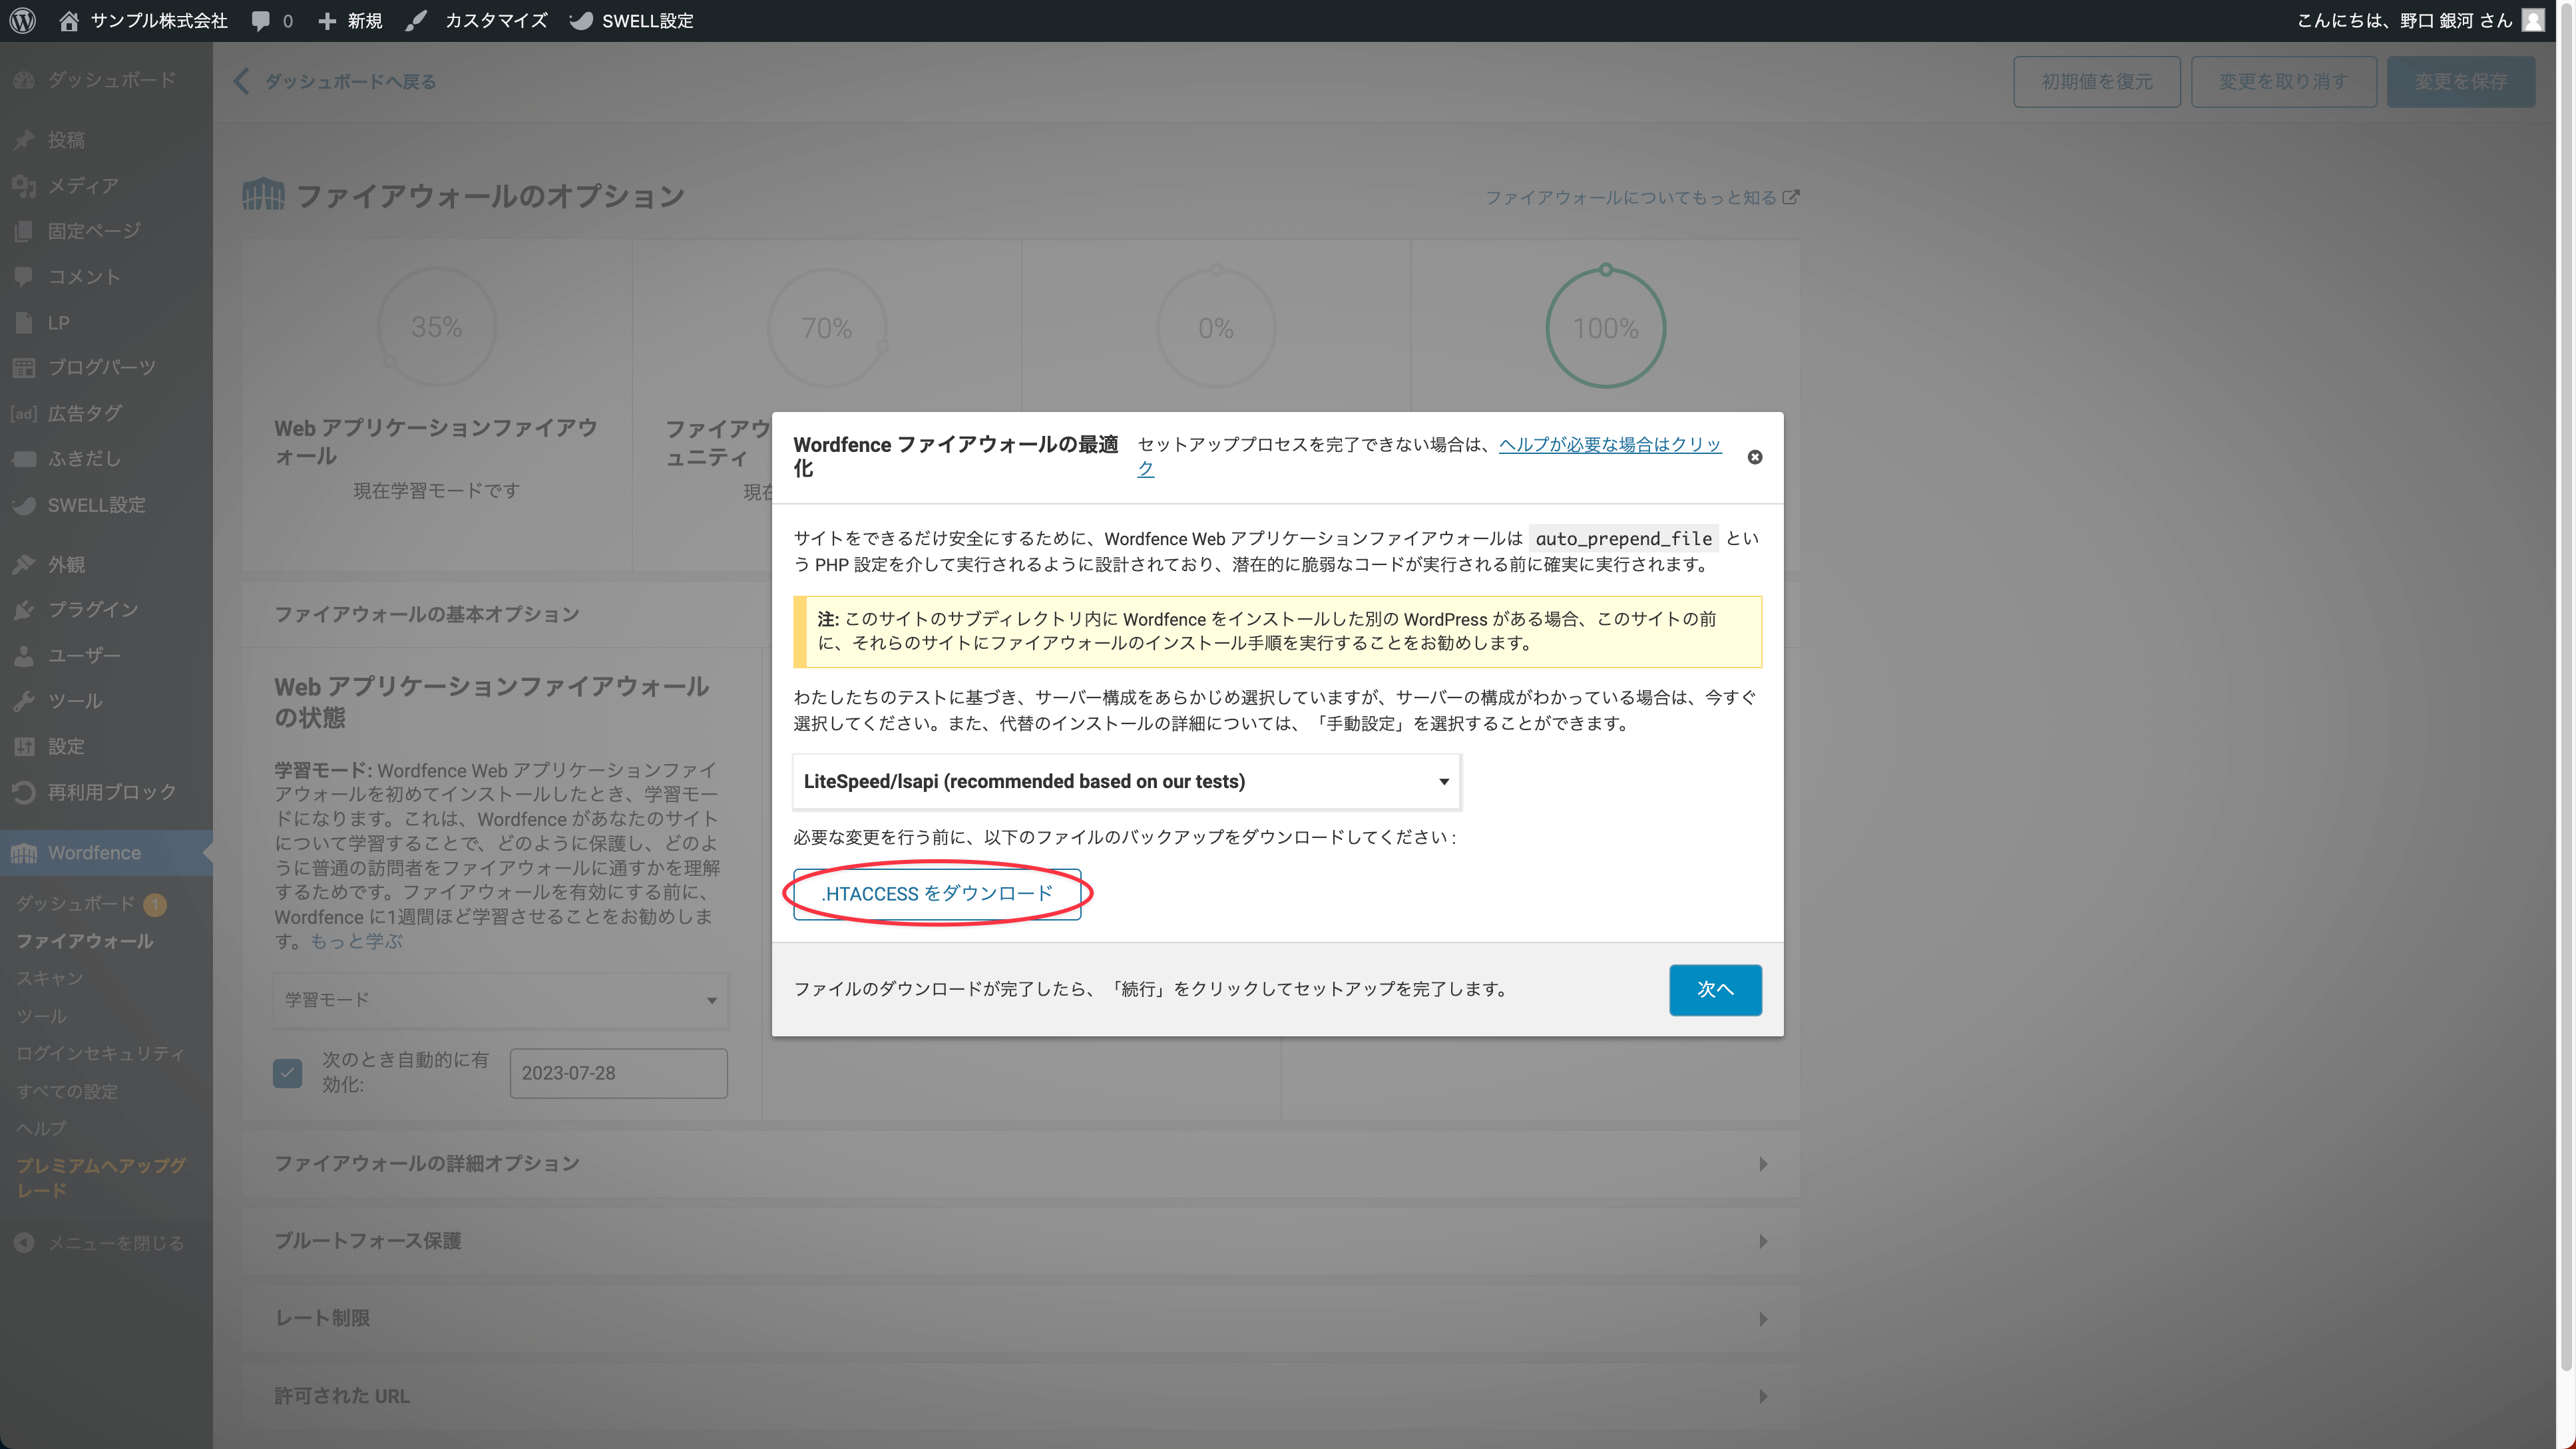2576x1449 pixels.
Task: Click the プラグイン plug icon in sidebar
Action: tap(24, 609)
